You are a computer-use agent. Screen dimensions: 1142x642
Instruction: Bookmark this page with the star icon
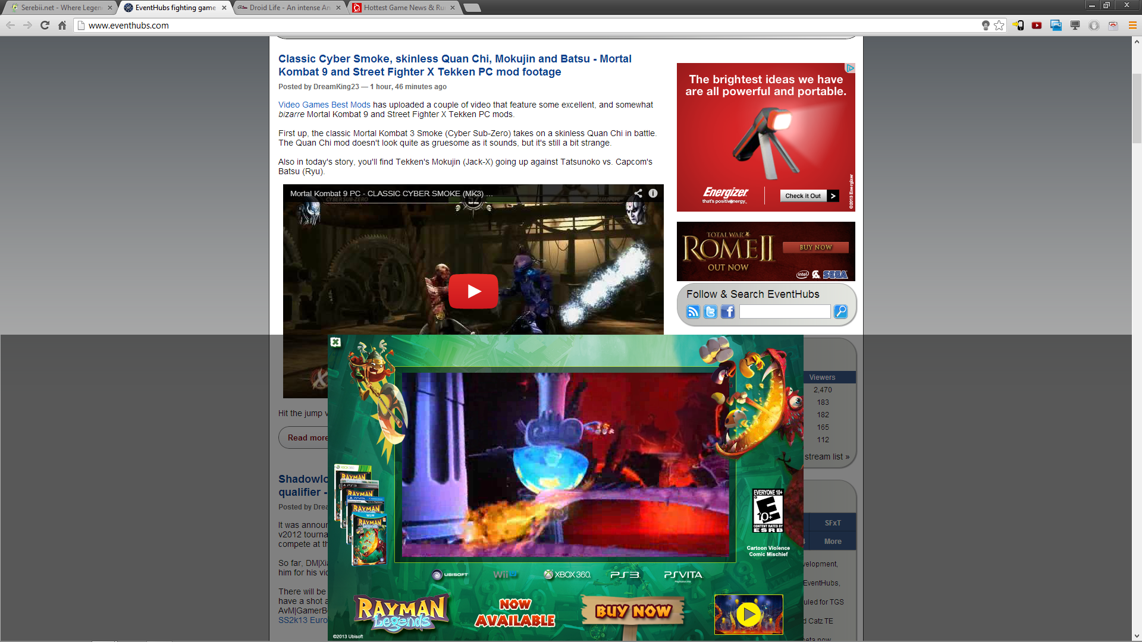[x=999, y=25]
